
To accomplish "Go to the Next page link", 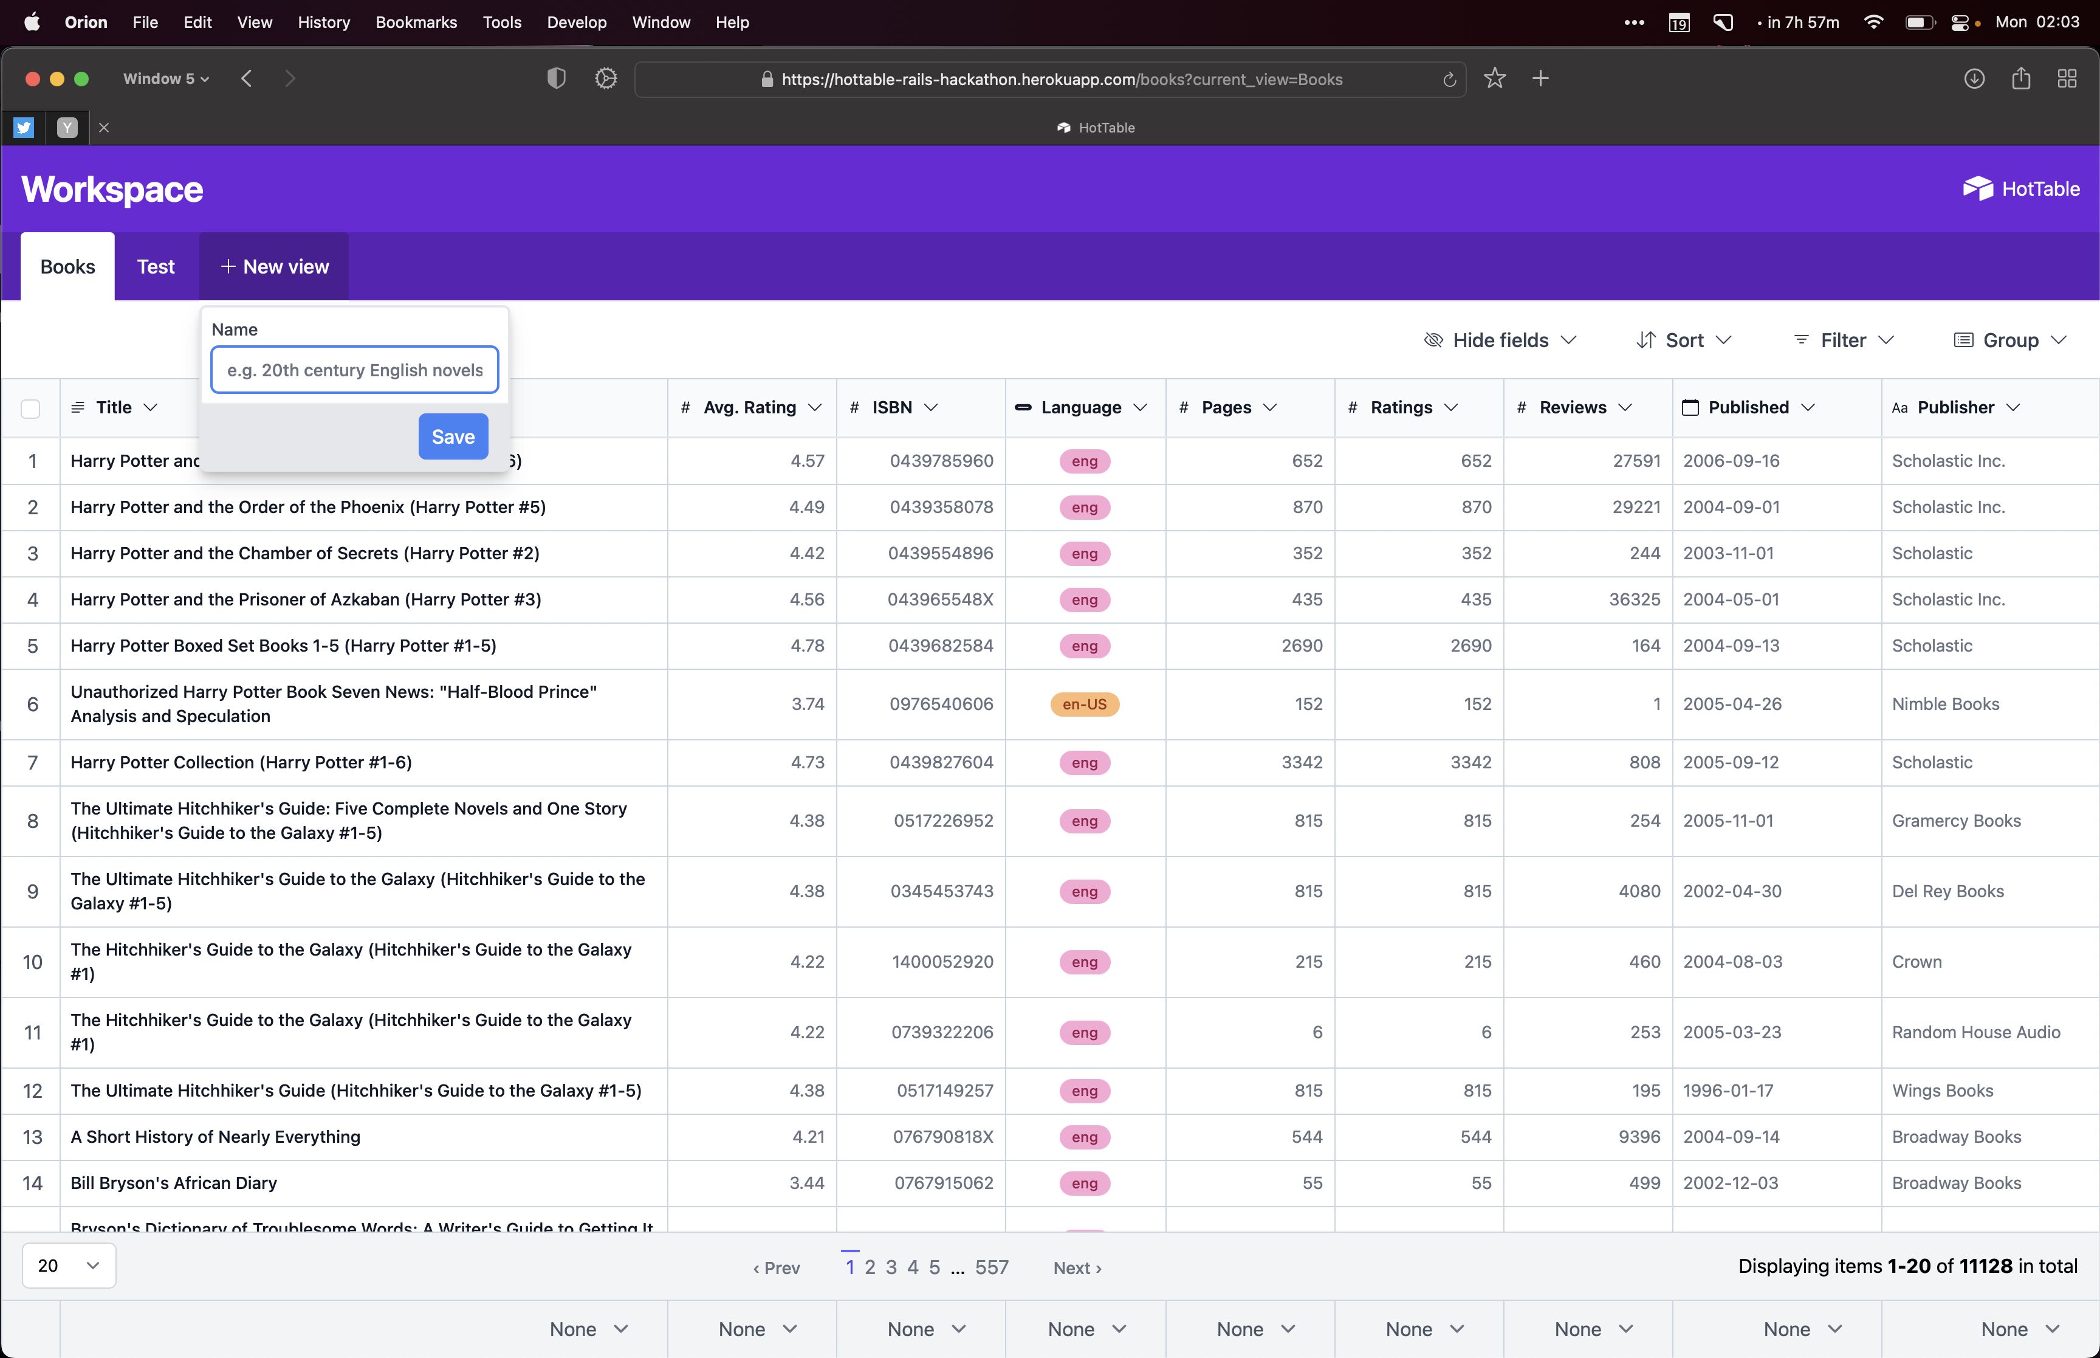I will 1077,1267.
